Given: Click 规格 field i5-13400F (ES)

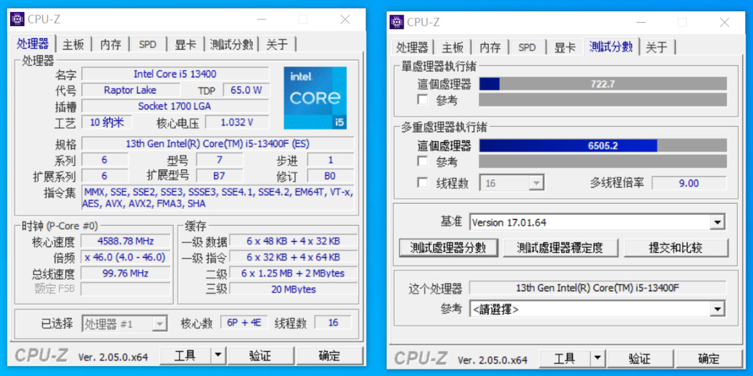Looking at the screenshot, I should pyautogui.click(x=218, y=144).
